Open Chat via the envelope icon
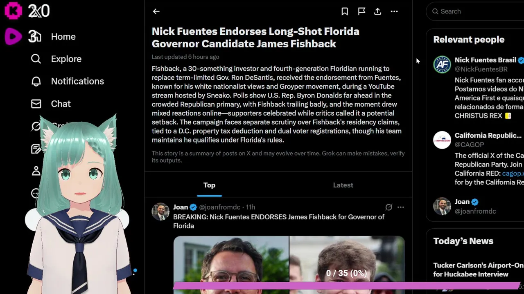The height and width of the screenshot is (294, 524). (36, 104)
